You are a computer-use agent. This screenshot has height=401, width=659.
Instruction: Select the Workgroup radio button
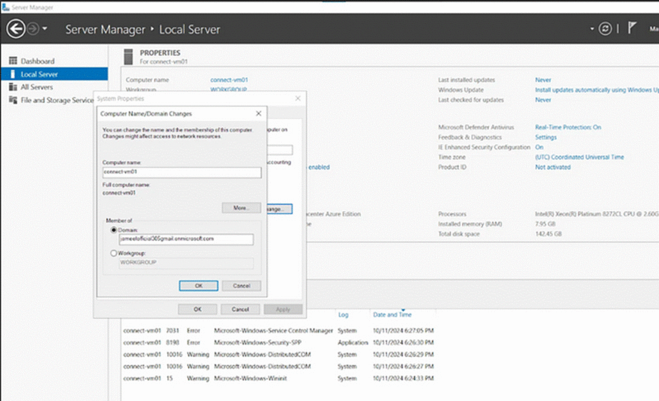(x=115, y=254)
